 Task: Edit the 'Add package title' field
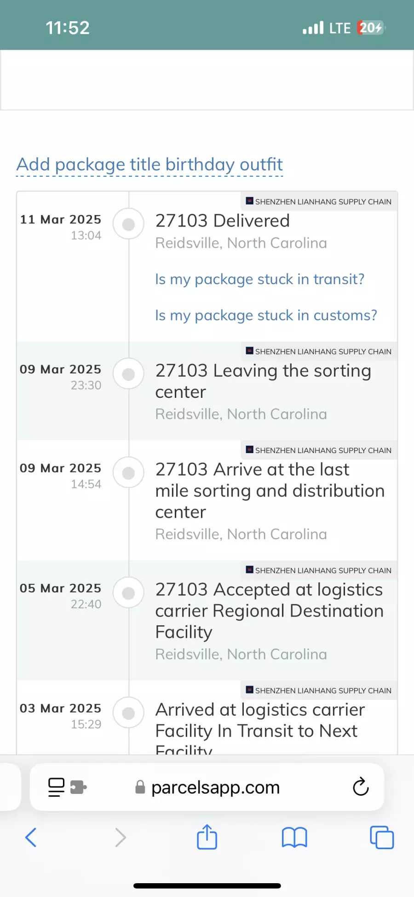point(150,165)
